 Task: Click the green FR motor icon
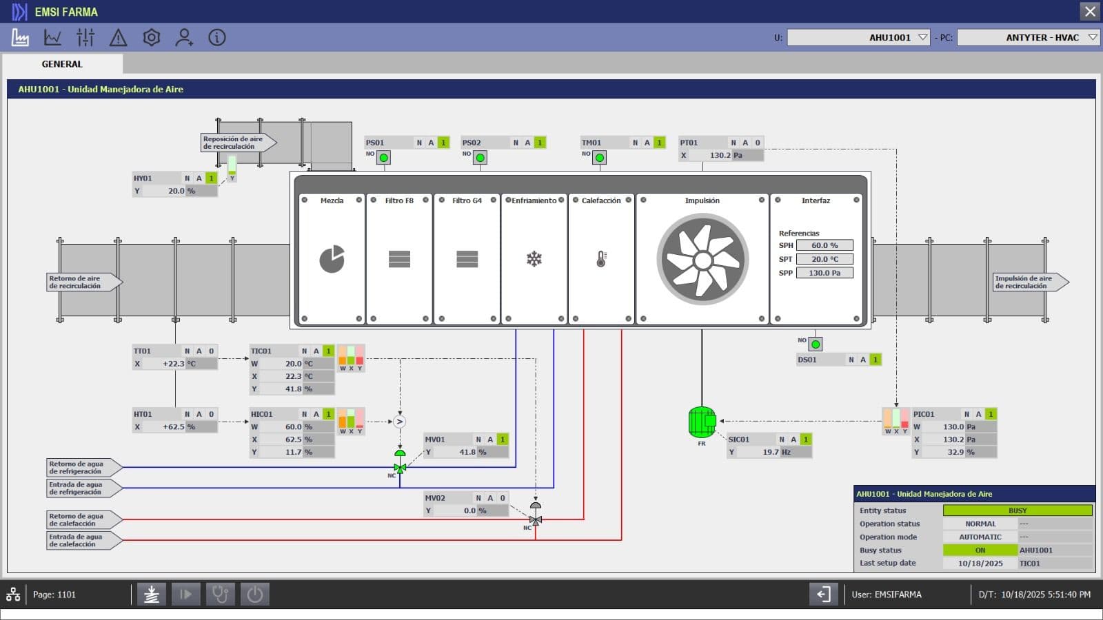tap(702, 422)
